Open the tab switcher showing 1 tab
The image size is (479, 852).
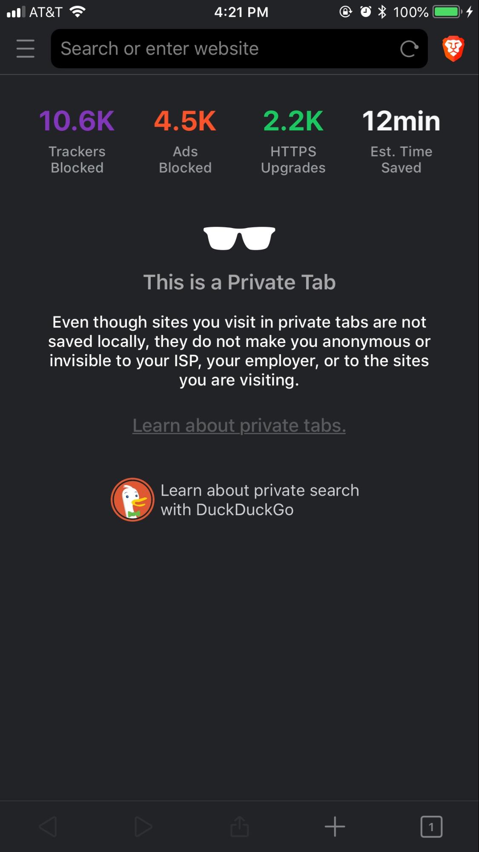pyautogui.click(x=431, y=827)
